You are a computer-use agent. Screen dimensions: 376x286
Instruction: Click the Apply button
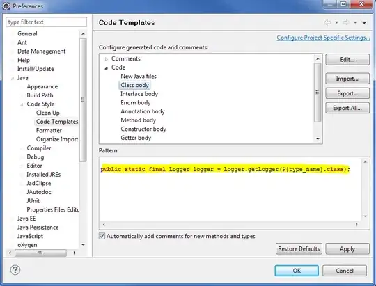pyautogui.click(x=347, y=249)
